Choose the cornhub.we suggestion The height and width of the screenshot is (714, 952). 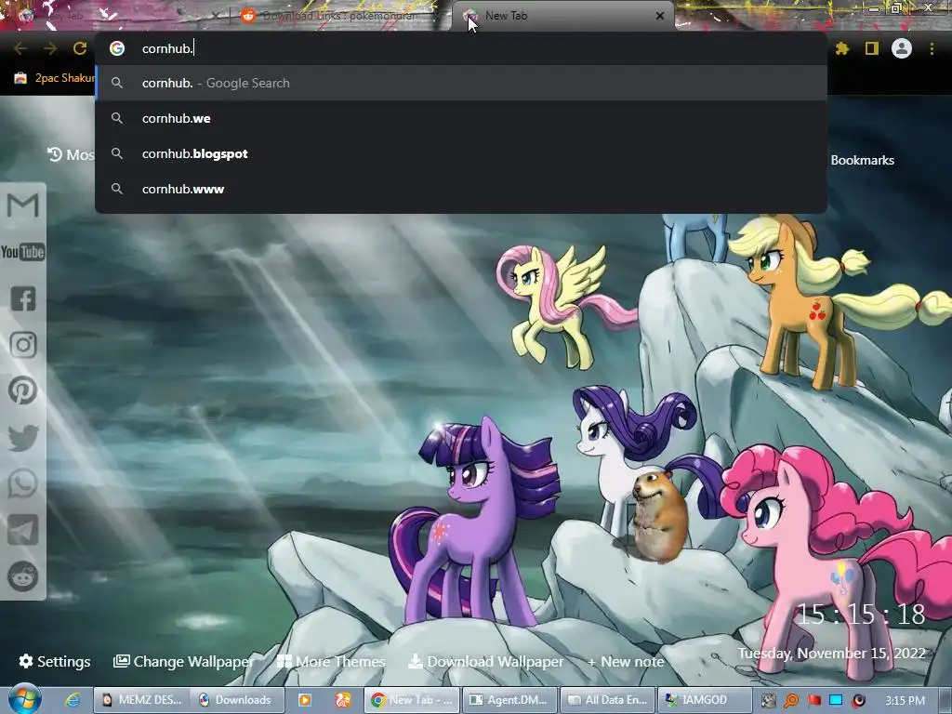point(461,118)
